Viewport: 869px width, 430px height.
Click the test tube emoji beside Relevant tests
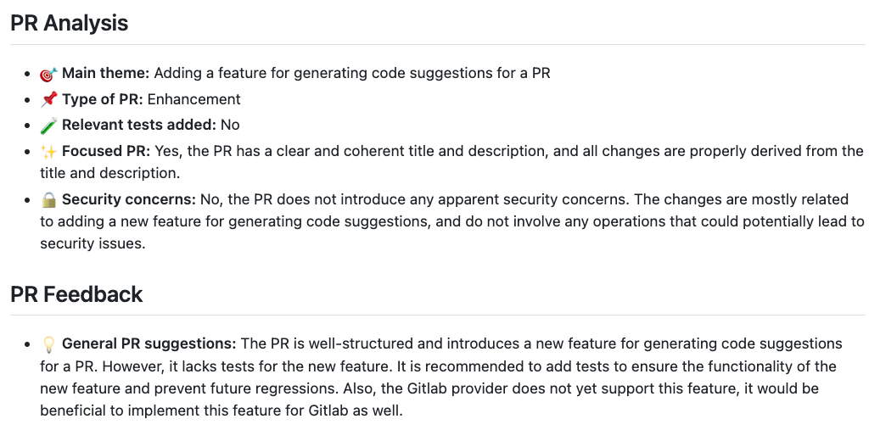(x=48, y=126)
